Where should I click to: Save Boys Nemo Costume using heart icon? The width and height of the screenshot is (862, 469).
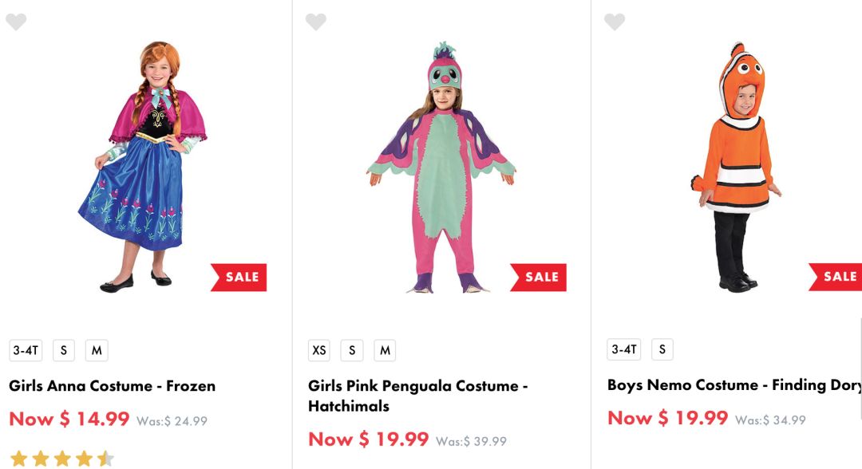pos(615,22)
